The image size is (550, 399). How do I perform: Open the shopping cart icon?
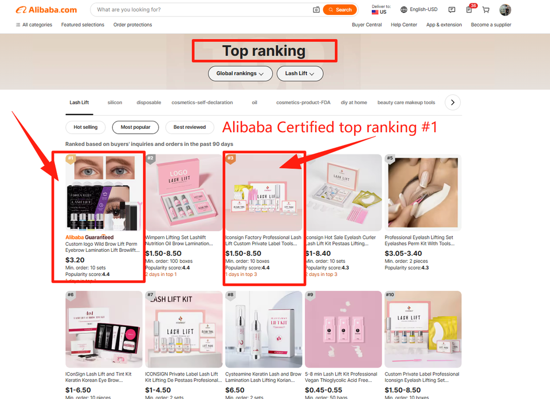(x=486, y=10)
